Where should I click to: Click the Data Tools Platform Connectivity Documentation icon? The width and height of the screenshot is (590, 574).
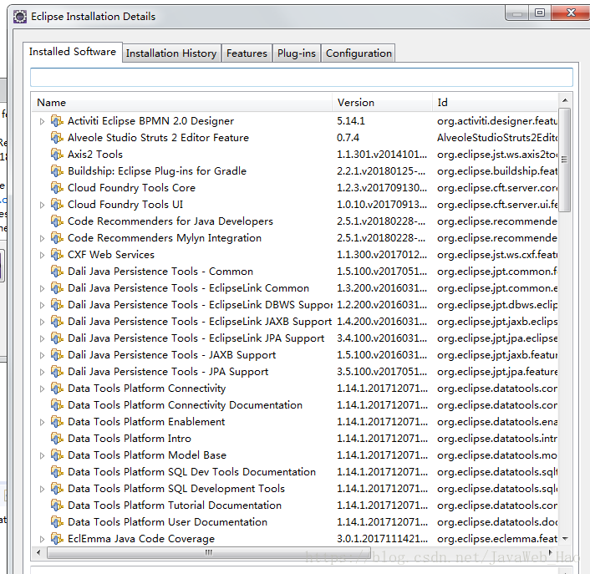click(x=57, y=405)
